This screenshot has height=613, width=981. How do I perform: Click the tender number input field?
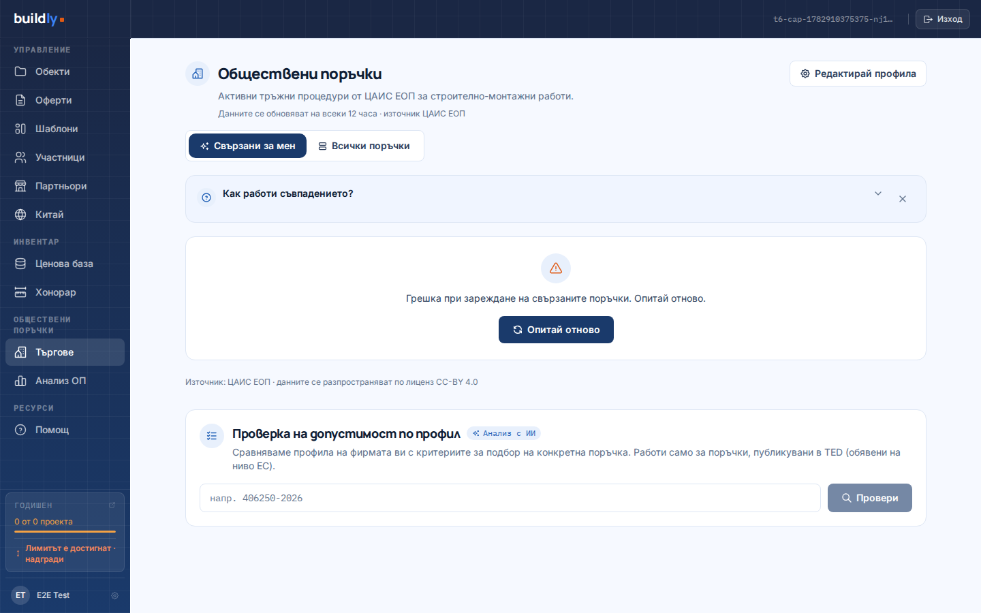point(510,498)
